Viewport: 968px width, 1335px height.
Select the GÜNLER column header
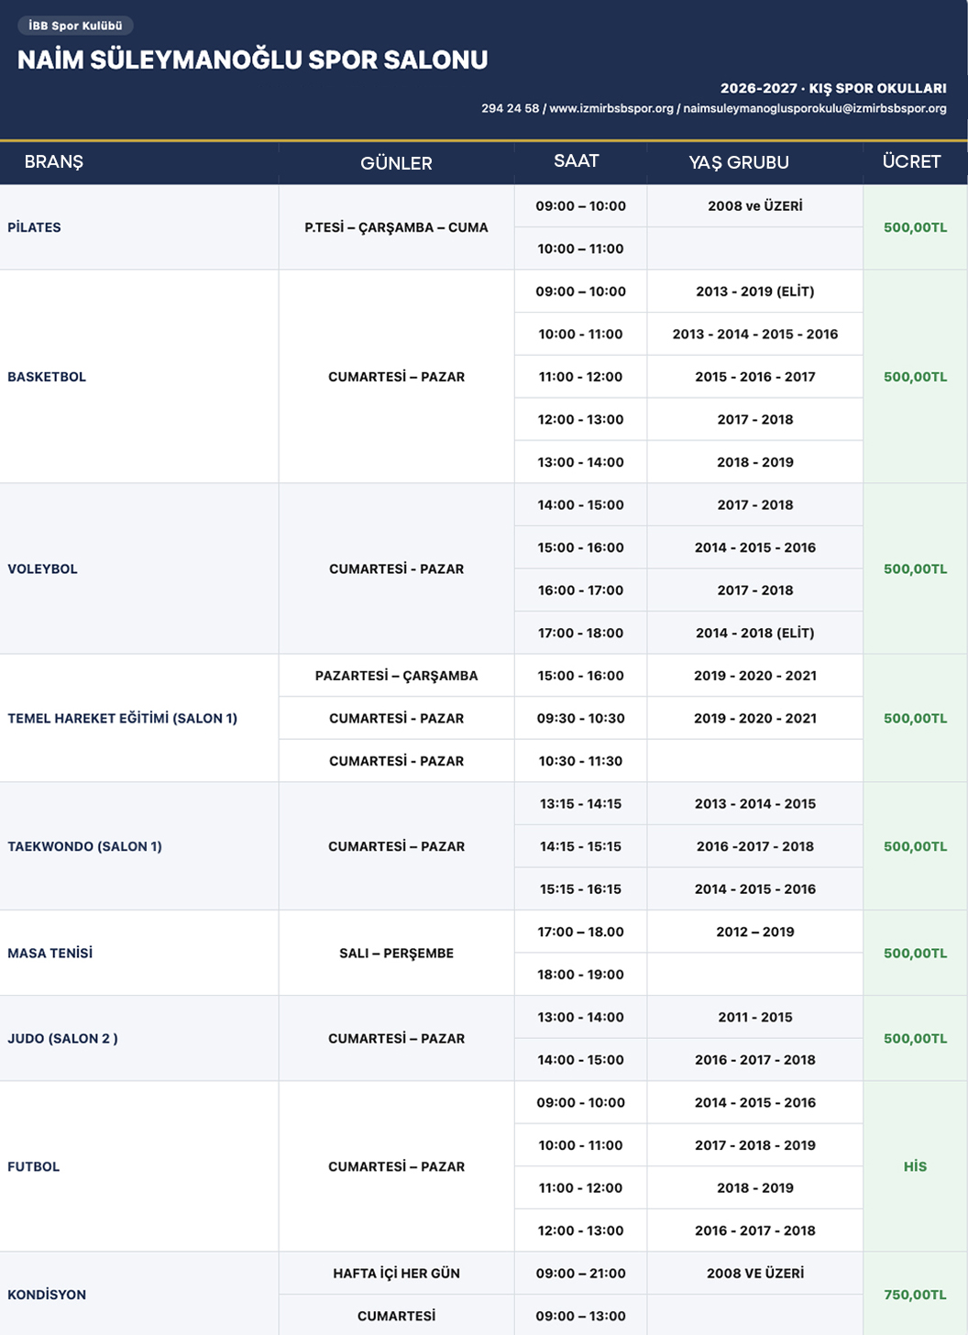coord(396,163)
